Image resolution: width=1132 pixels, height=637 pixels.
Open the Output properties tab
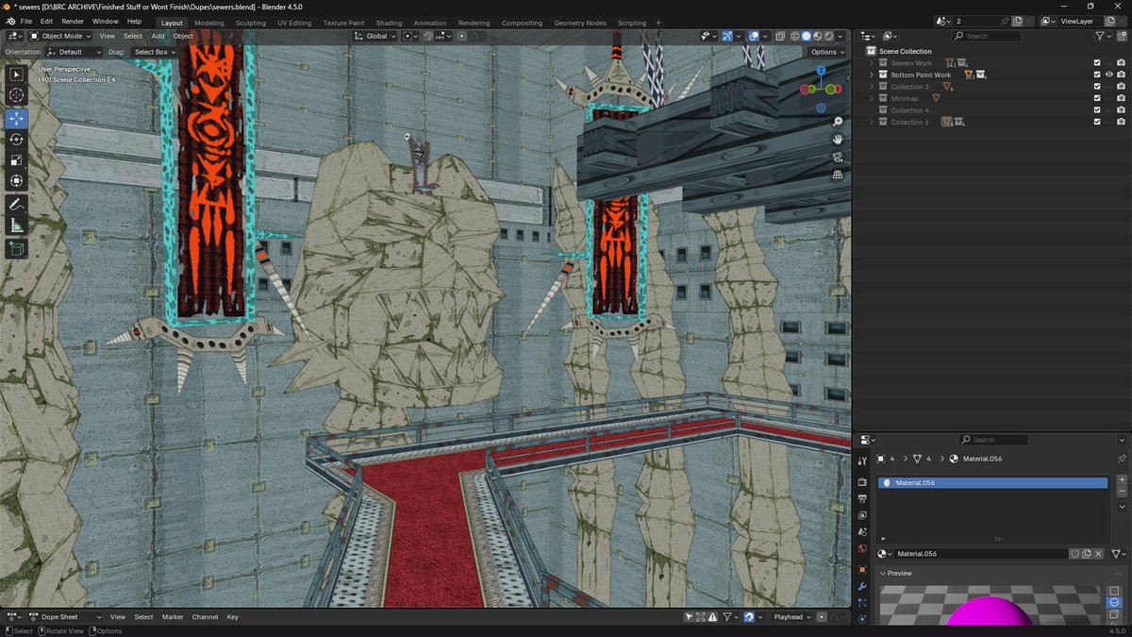click(862, 498)
